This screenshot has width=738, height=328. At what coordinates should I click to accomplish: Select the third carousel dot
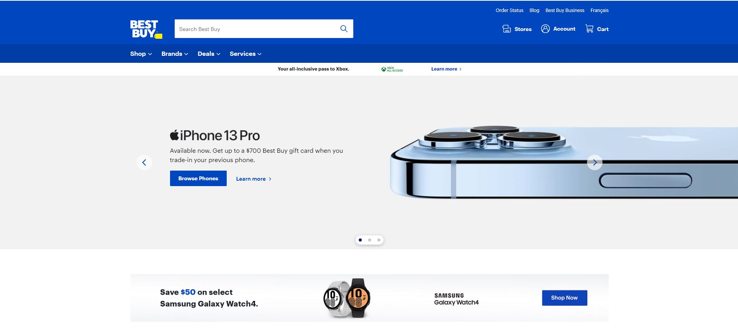[379, 240]
